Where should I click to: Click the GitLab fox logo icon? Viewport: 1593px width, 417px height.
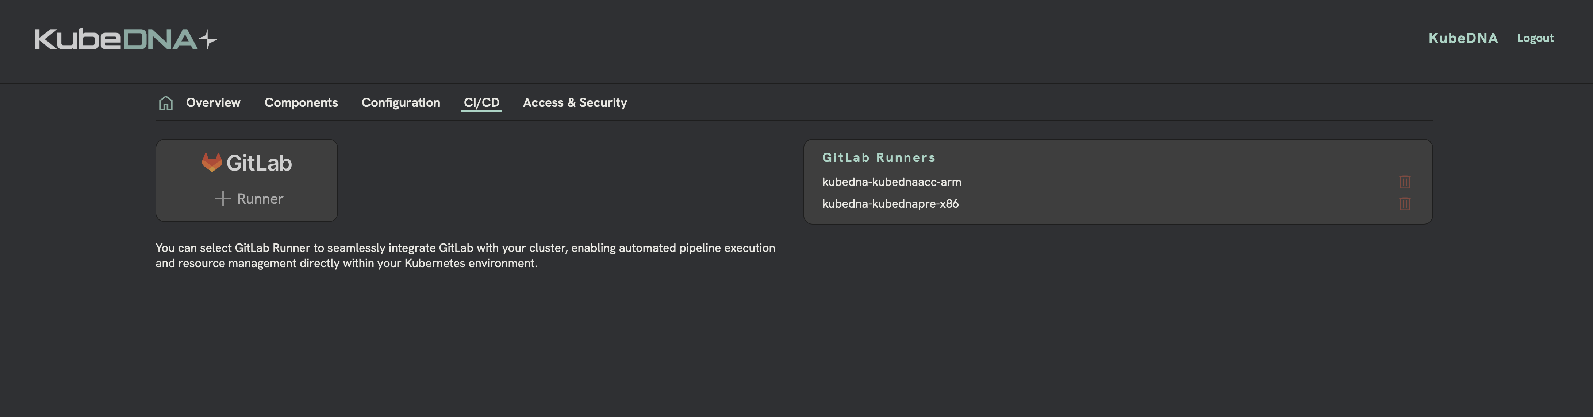point(211,163)
